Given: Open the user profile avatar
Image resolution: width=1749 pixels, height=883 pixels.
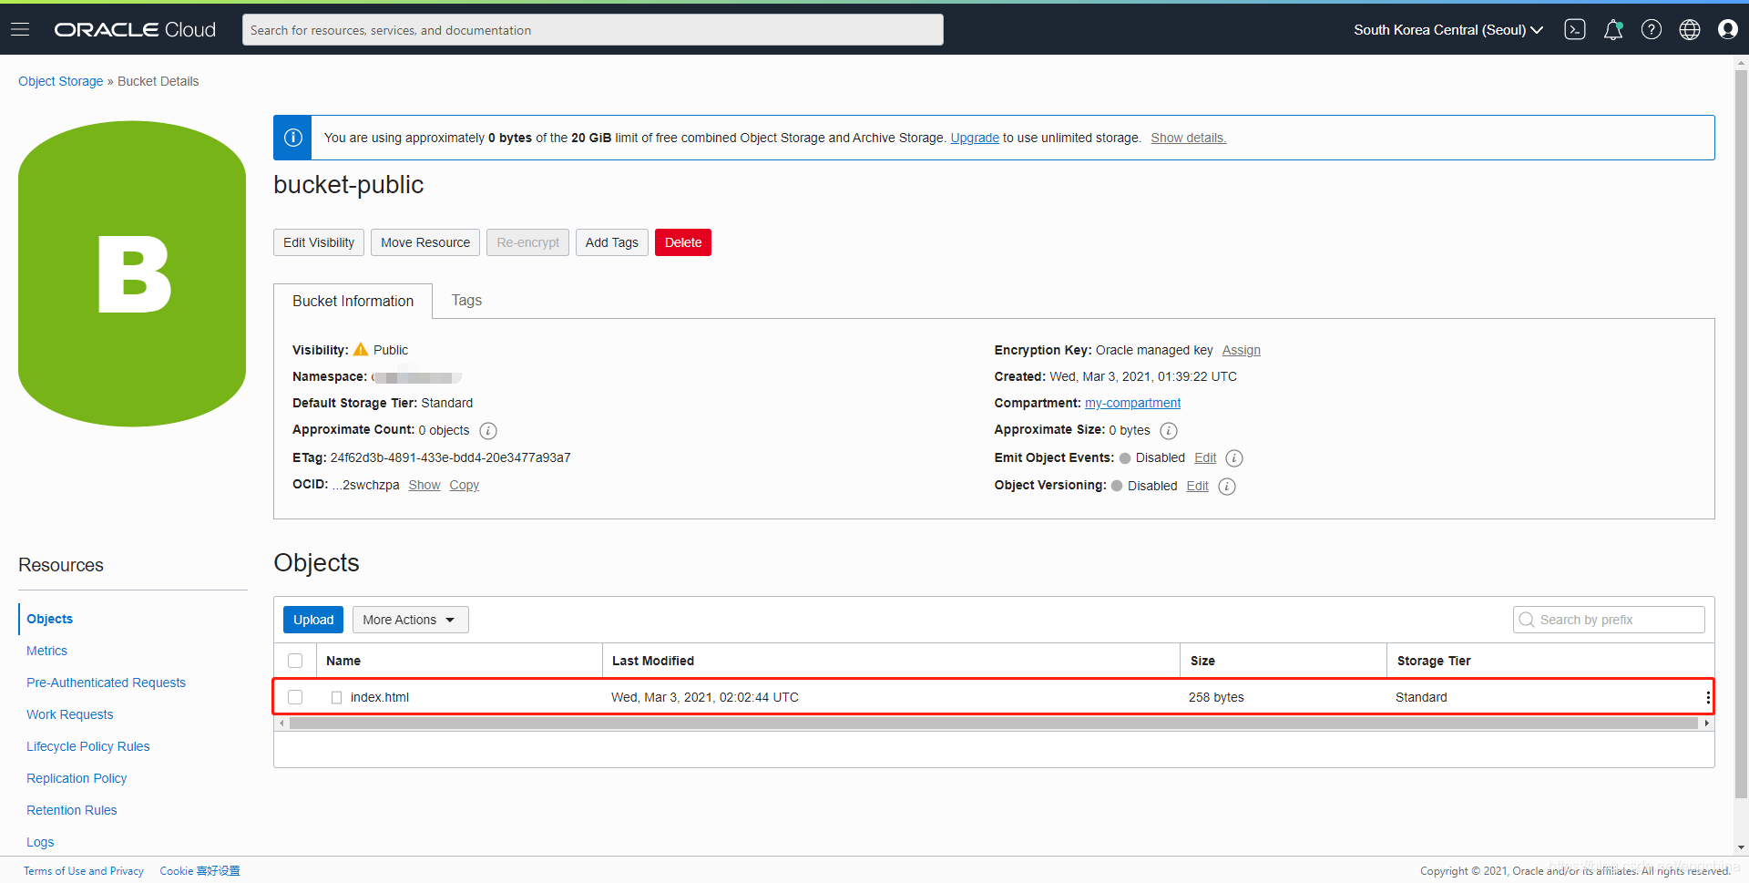Looking at the screenshot, I should coord(1728,29).
